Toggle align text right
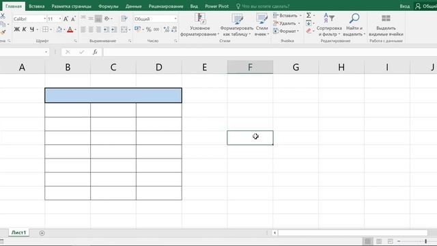The width and height of the screenshot is (437, 246). 98,29
